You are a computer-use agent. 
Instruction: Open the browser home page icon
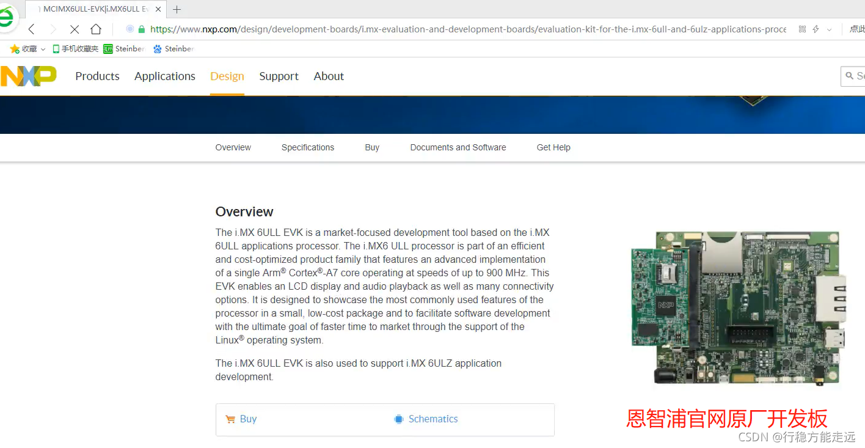(x=96, y=29)
